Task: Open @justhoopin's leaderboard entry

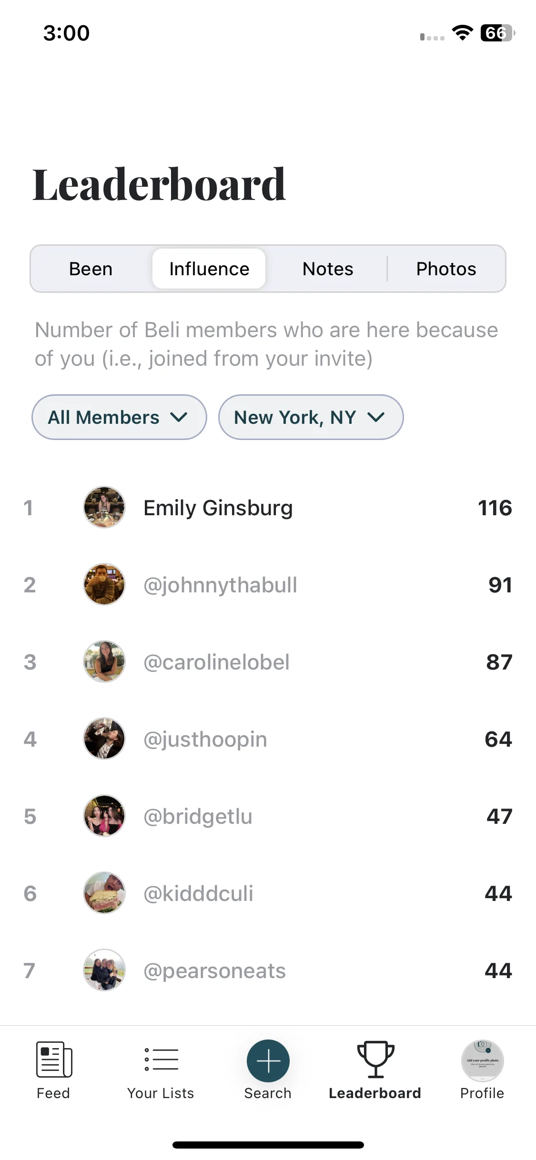Action: click(268, 739)
